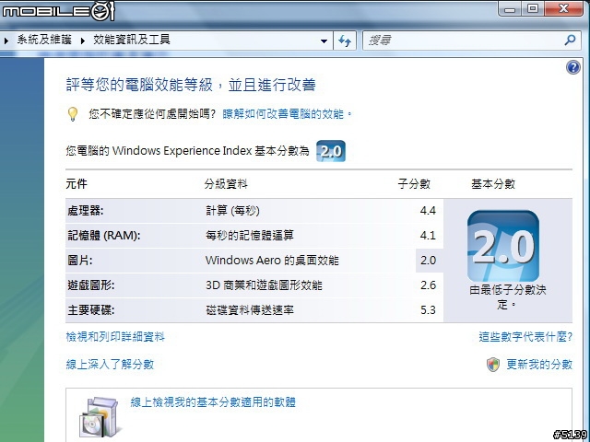Screen dimensions: 590x442
Task: Open 瞭解如何改善電腦的效能 link
Action: point(288,114)
